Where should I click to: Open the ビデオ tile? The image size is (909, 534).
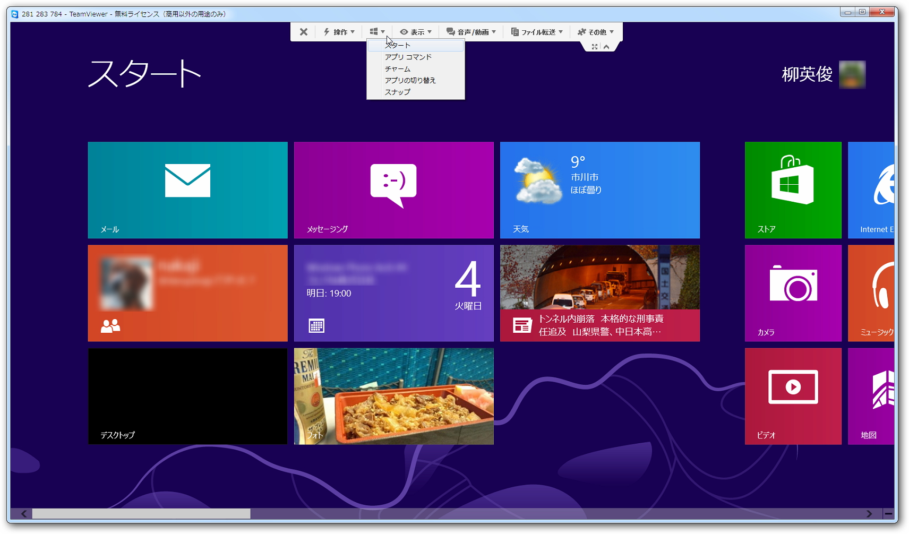click(x=793, y=395)
